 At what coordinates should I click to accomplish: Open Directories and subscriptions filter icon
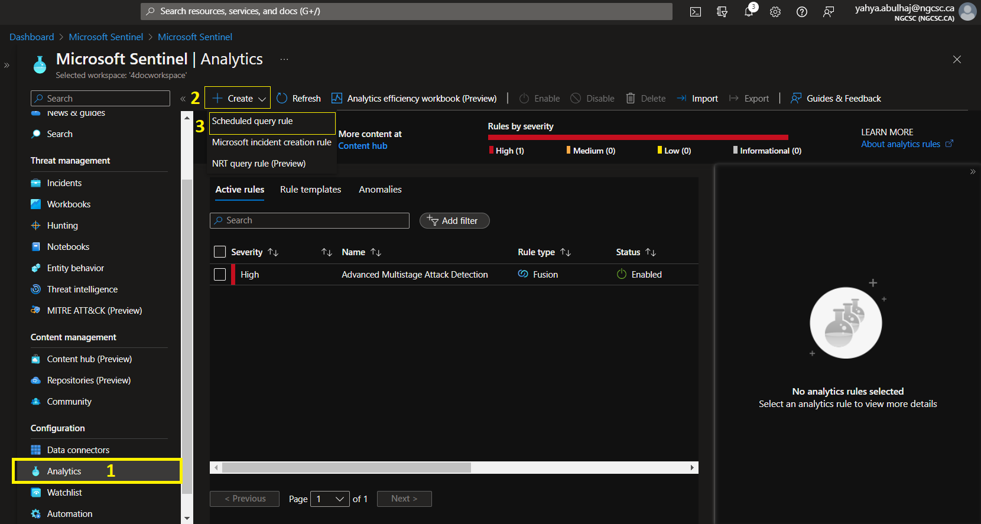722,12
